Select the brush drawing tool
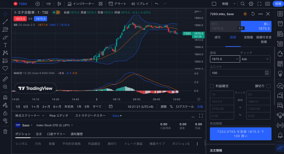284x154 pixels. 5,37
